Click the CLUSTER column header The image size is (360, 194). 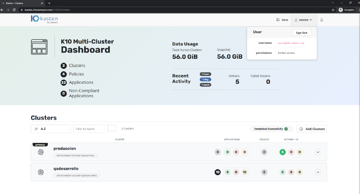(120, 139)
